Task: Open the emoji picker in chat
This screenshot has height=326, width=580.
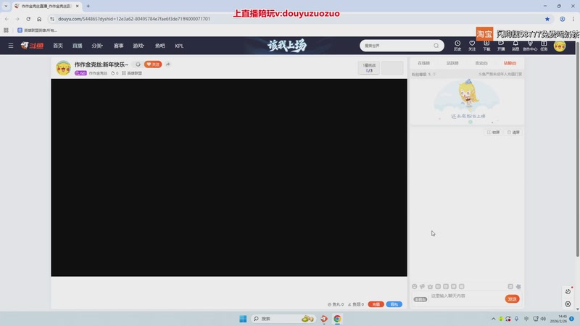Action: [x=414, y=286]
